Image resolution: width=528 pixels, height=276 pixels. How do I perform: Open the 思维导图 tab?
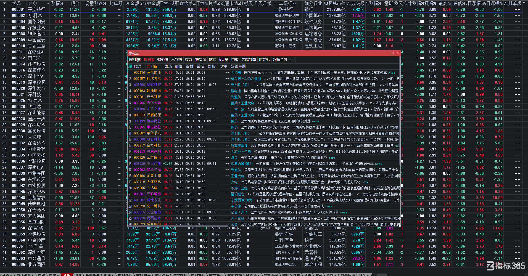pyautogui.click(x=249, y=60)
